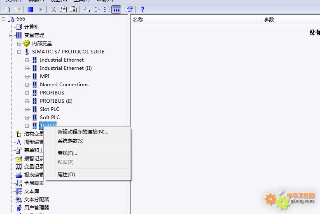Click the 内部变量 yellow blocks icon
The image size is (320, 214).
click(x=27, y=44)
